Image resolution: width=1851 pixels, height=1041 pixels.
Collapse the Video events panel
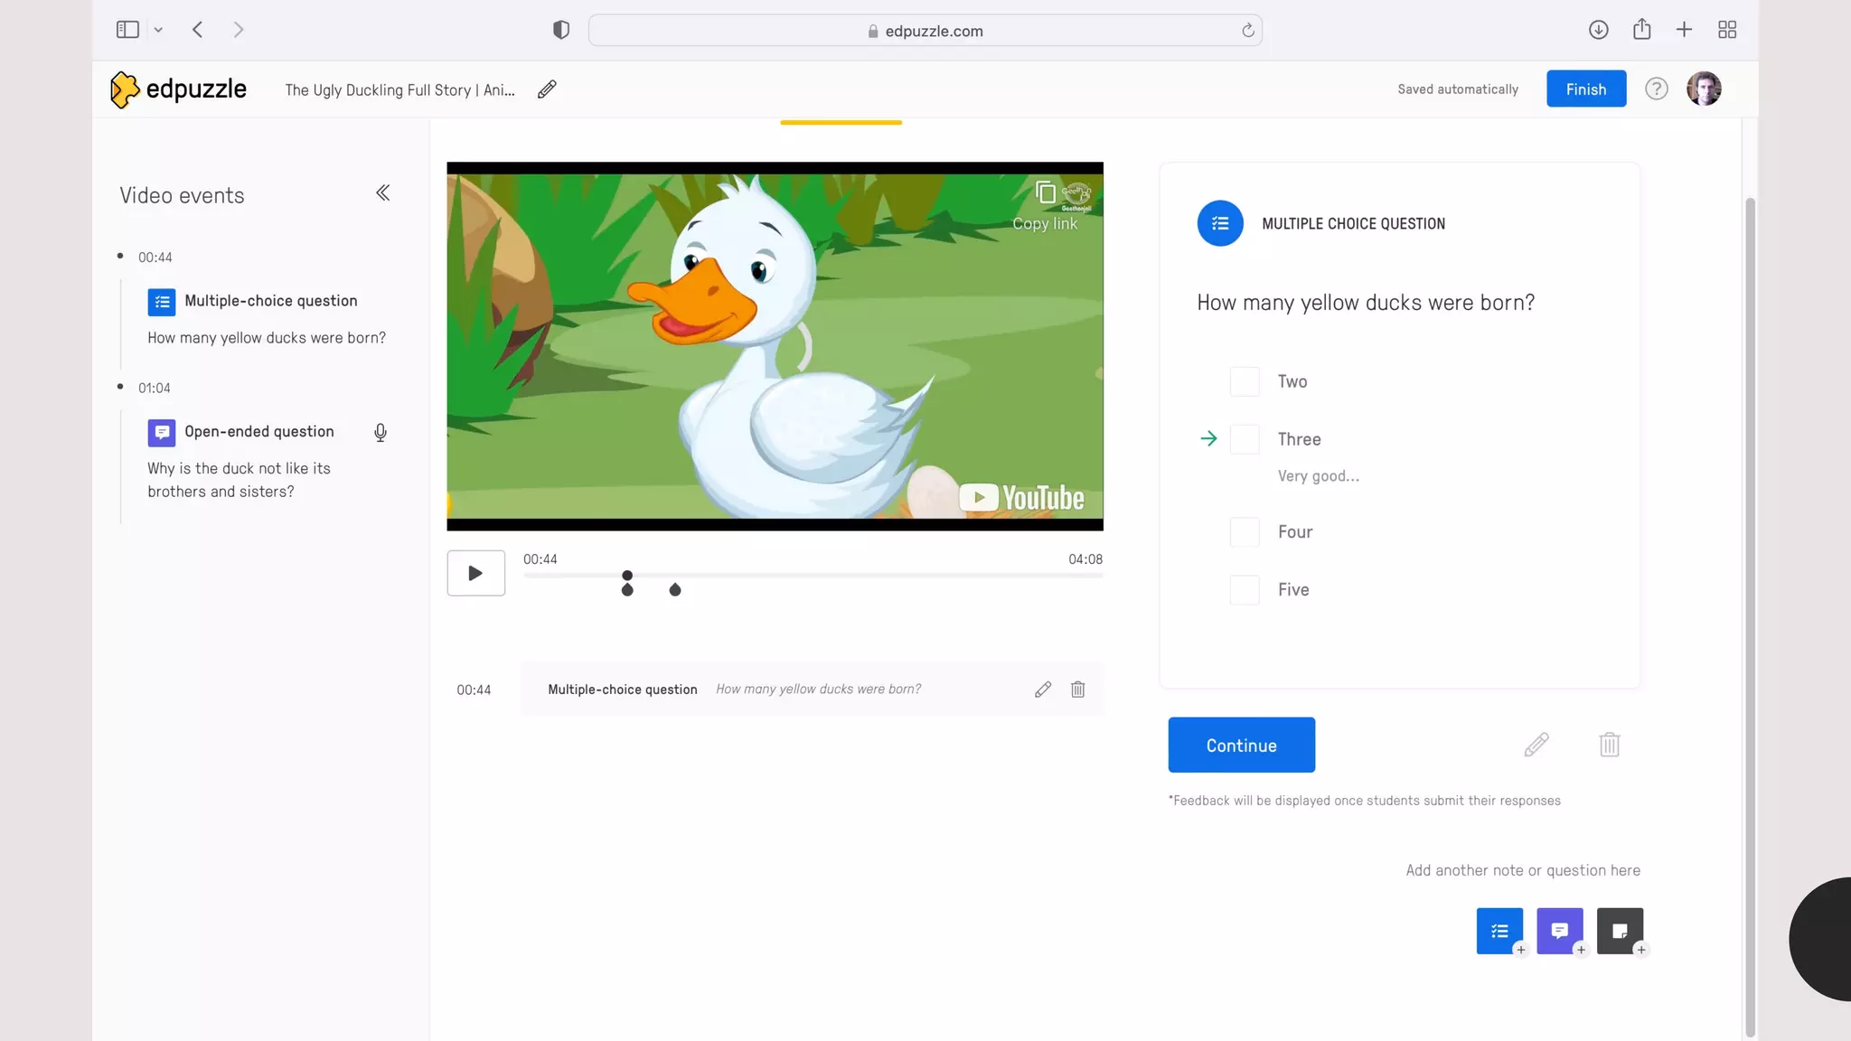point(383,193)
